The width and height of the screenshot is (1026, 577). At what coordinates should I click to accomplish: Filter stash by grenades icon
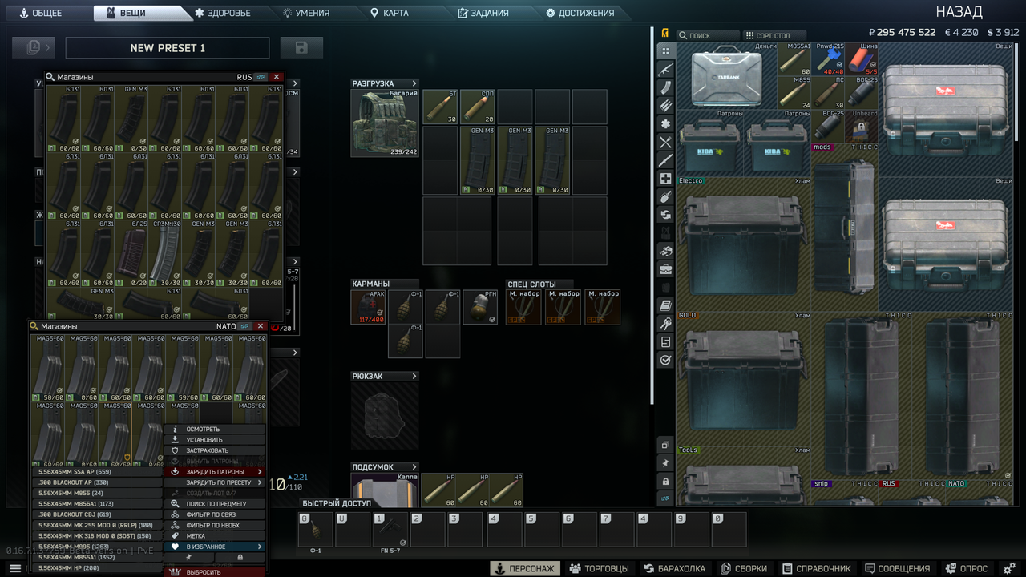pos(665,196)
